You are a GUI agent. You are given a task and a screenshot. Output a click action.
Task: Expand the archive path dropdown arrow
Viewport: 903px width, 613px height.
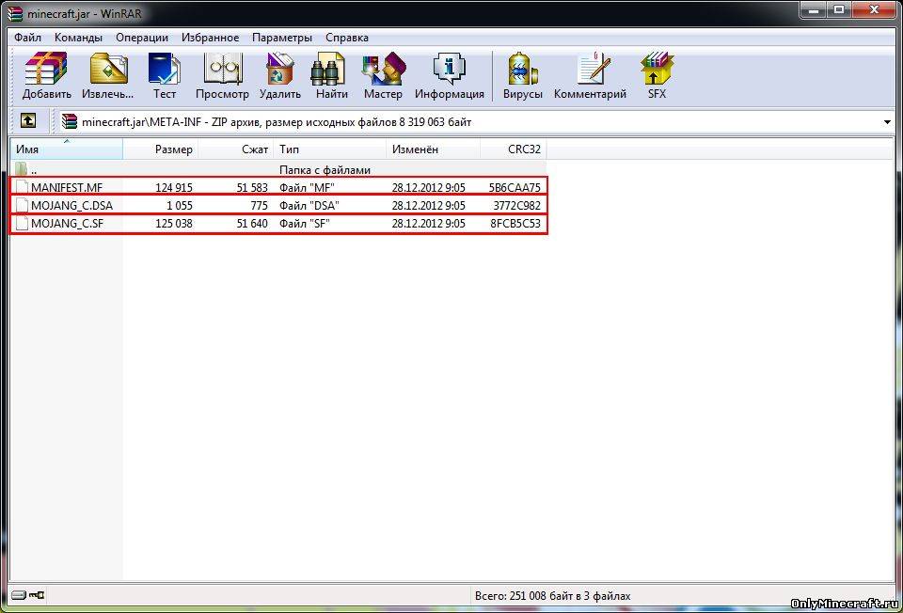[x=887, y=122]
